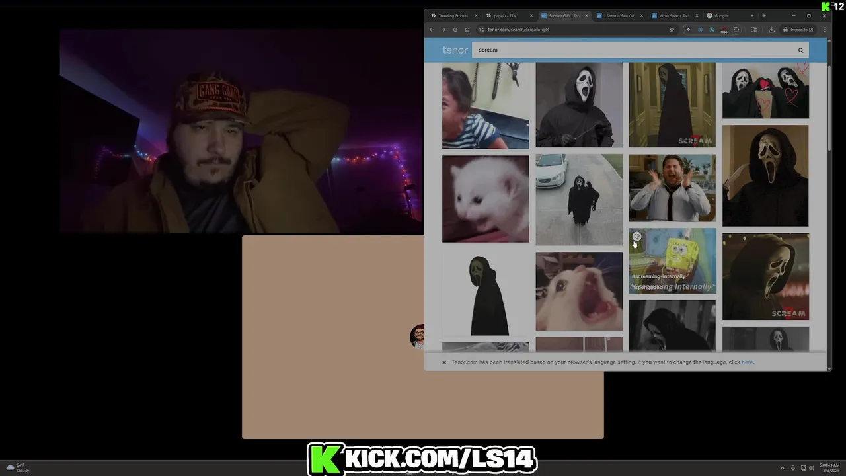Go forward in the Chrome browser

pyautogui.click(x=443, y=30)
